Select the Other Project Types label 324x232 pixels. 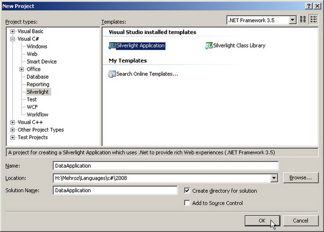[x=40, y=130]
